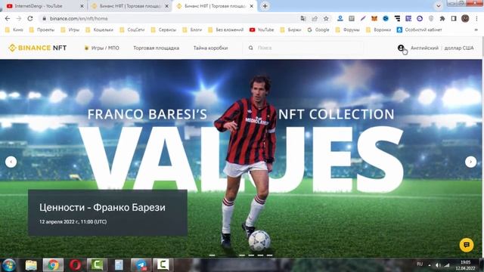Screen dimensions: 484x272
Task: Close the InternetDengi YouTube tab
Action: [x=82, y=6]
